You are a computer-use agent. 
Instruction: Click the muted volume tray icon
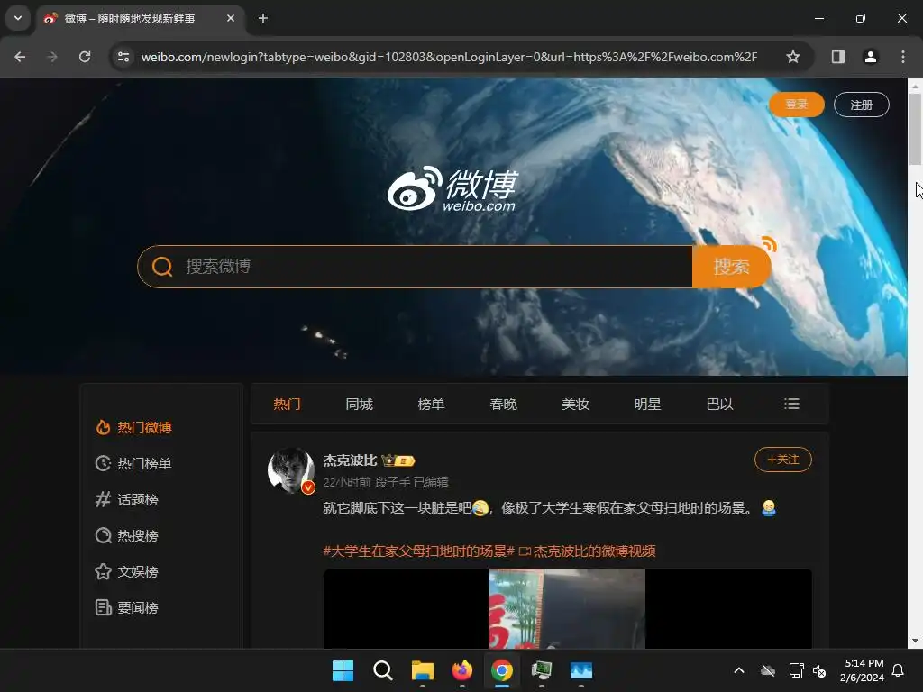[819, 670]
